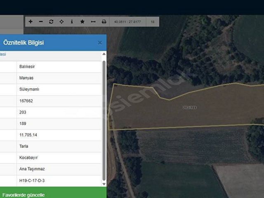264x198 pixels.
Task: Select the Tarla land type cell
Action: pyautogui.click(x=59, y=146)
